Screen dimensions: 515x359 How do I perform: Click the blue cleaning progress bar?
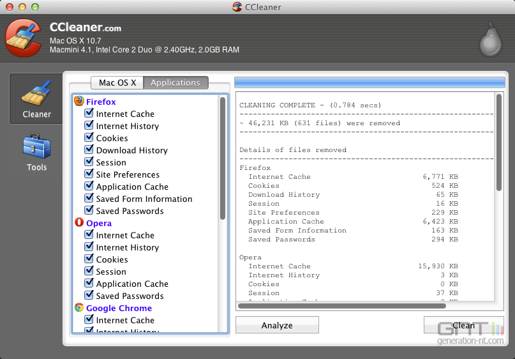tap(369, 82)
